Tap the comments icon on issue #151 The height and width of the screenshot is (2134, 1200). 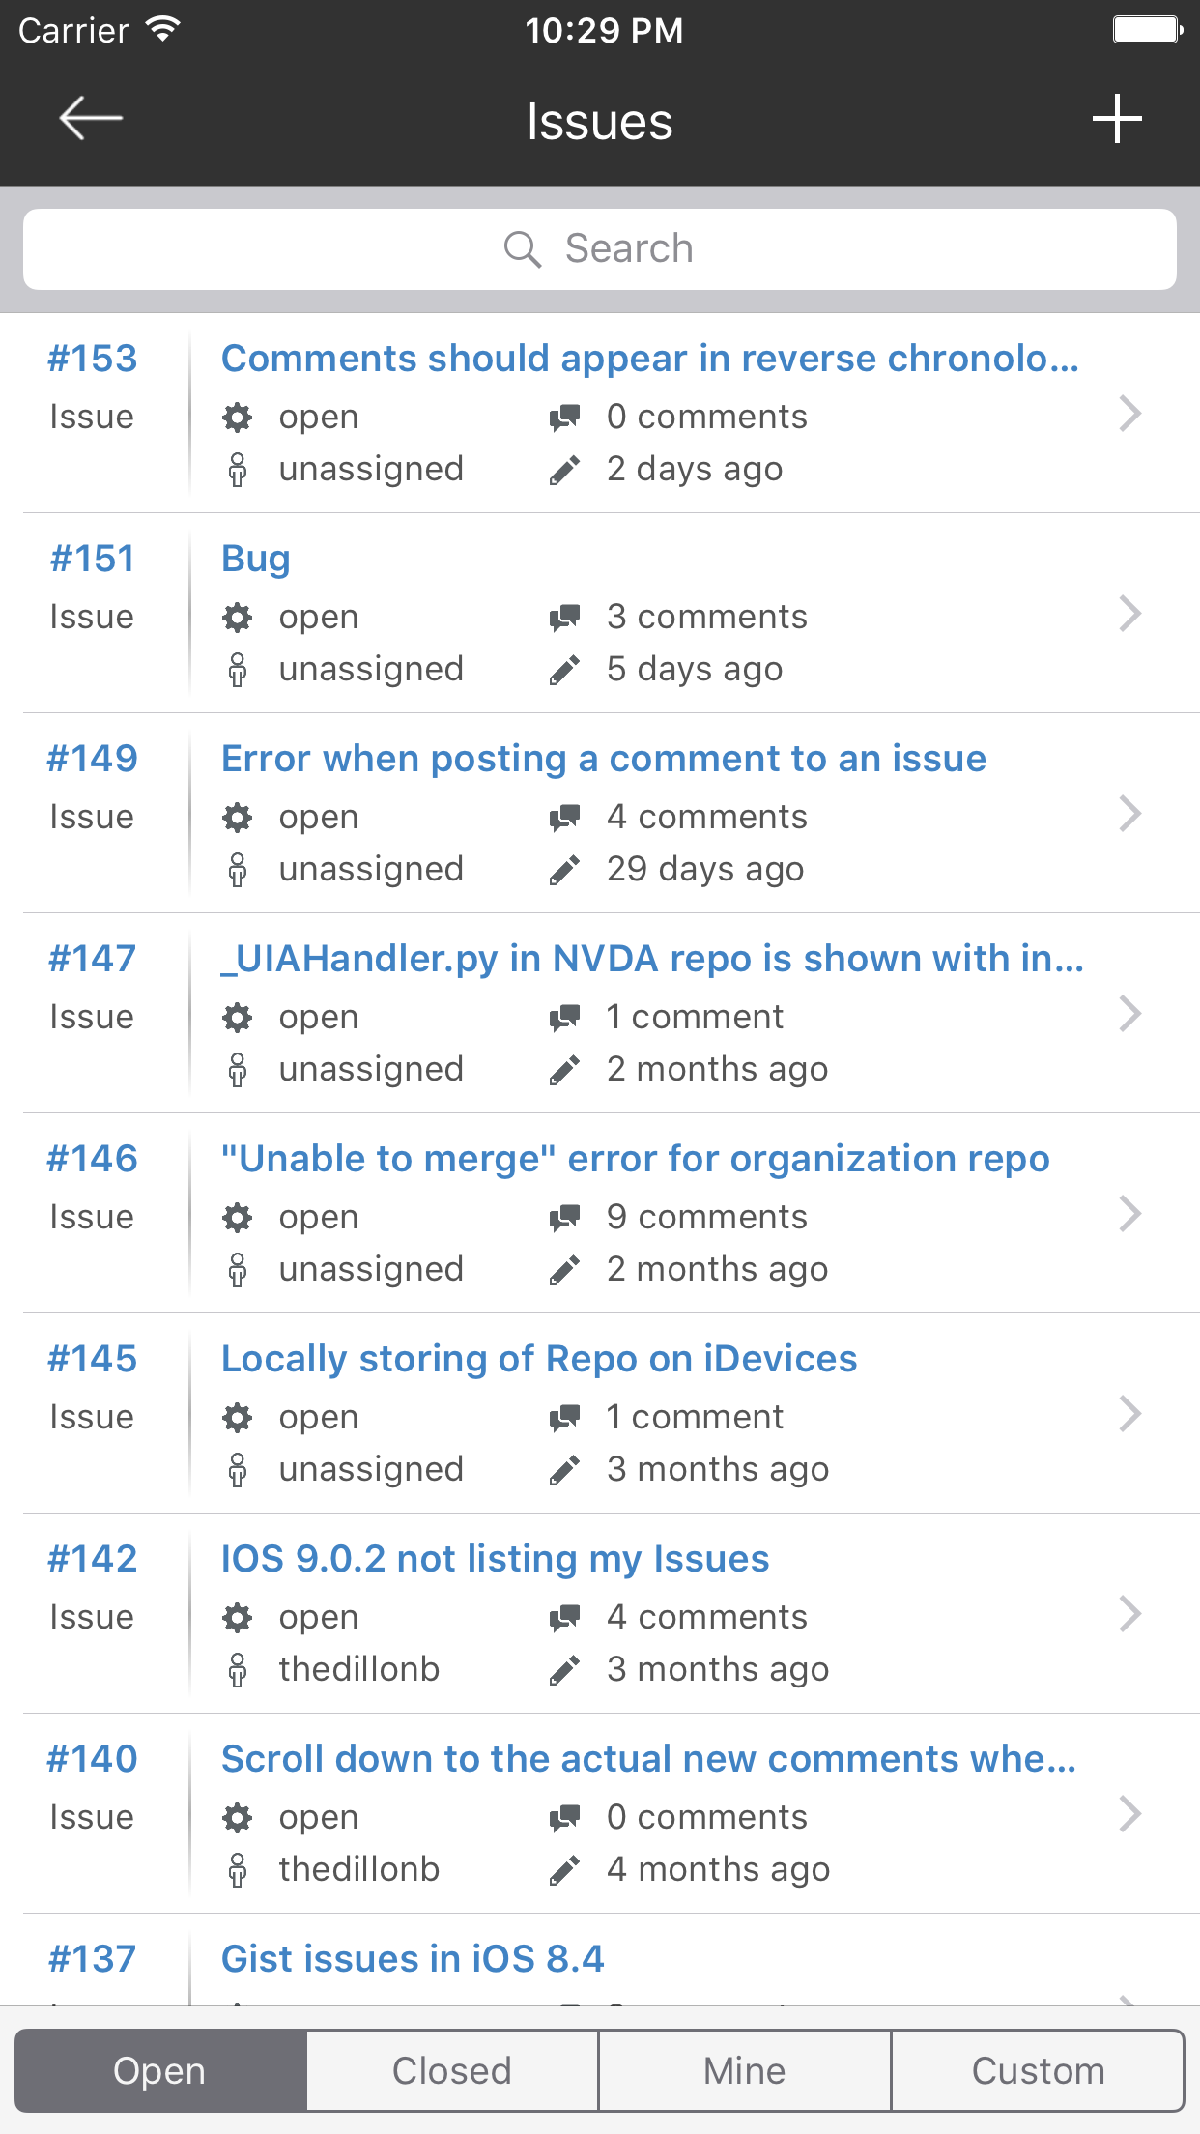click(x=565, y=616)
